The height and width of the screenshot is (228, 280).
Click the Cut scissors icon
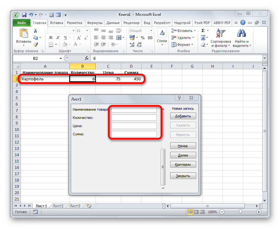click(36, 31)
